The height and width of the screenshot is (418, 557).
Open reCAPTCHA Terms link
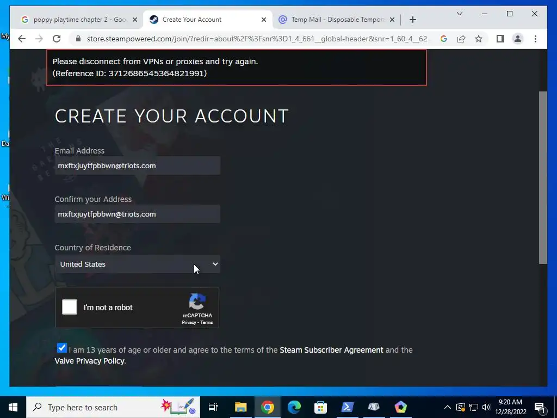(x=206, y=322)
